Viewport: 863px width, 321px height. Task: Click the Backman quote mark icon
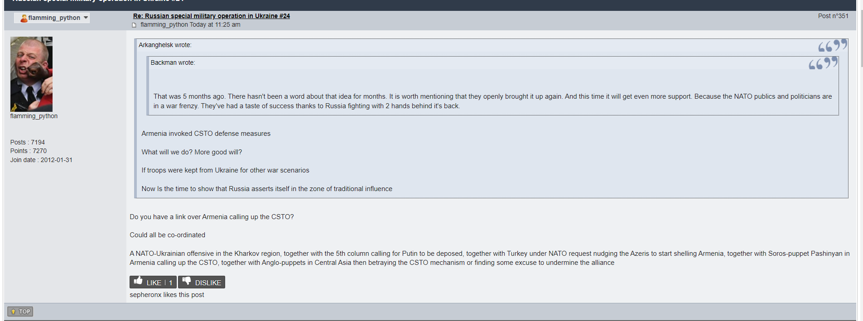823,63
